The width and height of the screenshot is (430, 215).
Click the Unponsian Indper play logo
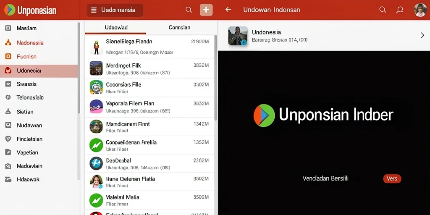264,115
